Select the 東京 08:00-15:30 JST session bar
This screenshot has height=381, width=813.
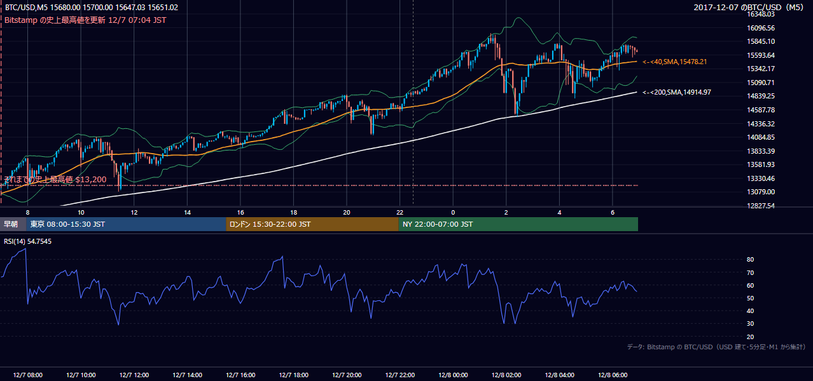pyautogui.click(x=126, y=224)
